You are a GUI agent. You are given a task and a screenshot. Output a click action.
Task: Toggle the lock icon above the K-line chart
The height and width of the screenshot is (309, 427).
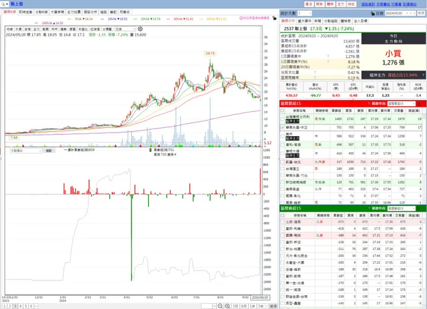275,18
